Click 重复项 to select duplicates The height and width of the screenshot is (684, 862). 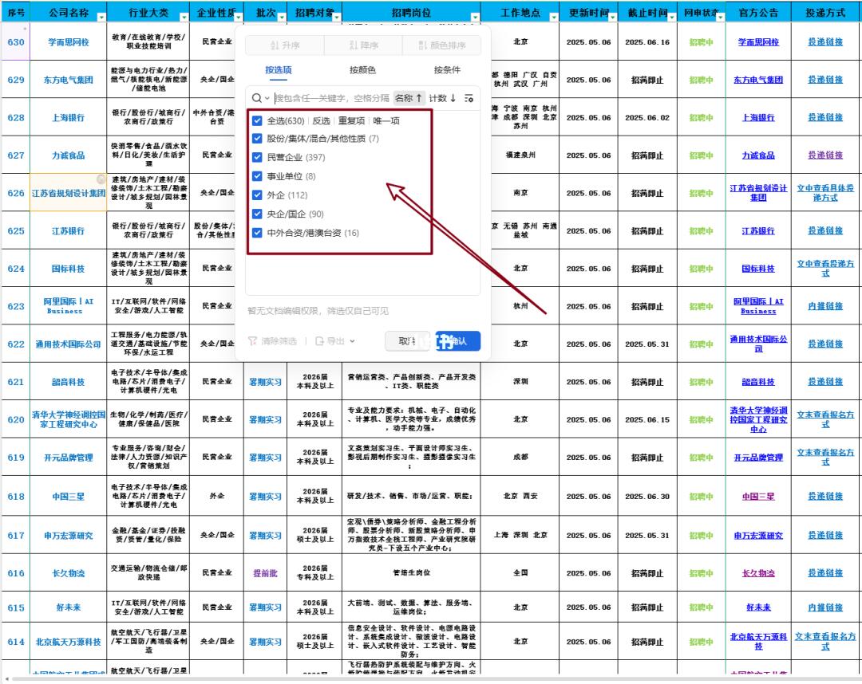click(x=351, y=120)
